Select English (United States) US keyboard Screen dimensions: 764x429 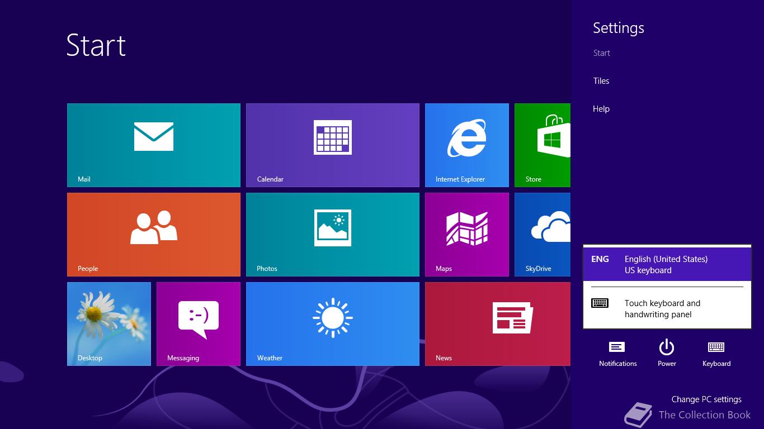667,264
